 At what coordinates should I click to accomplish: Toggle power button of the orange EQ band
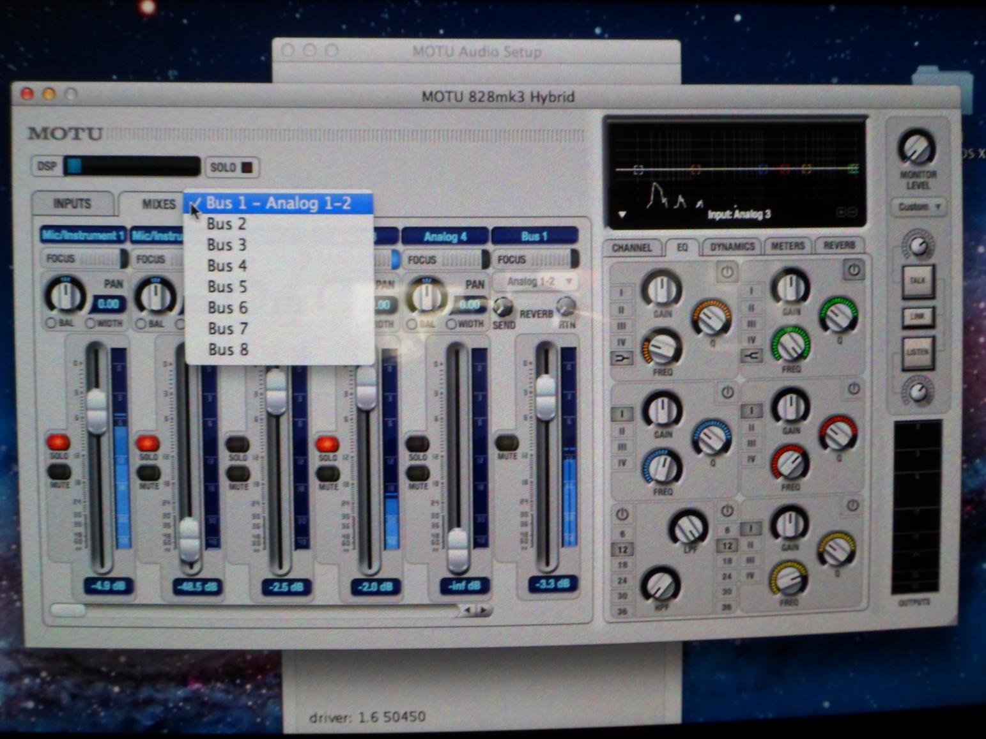click(727, 272)
